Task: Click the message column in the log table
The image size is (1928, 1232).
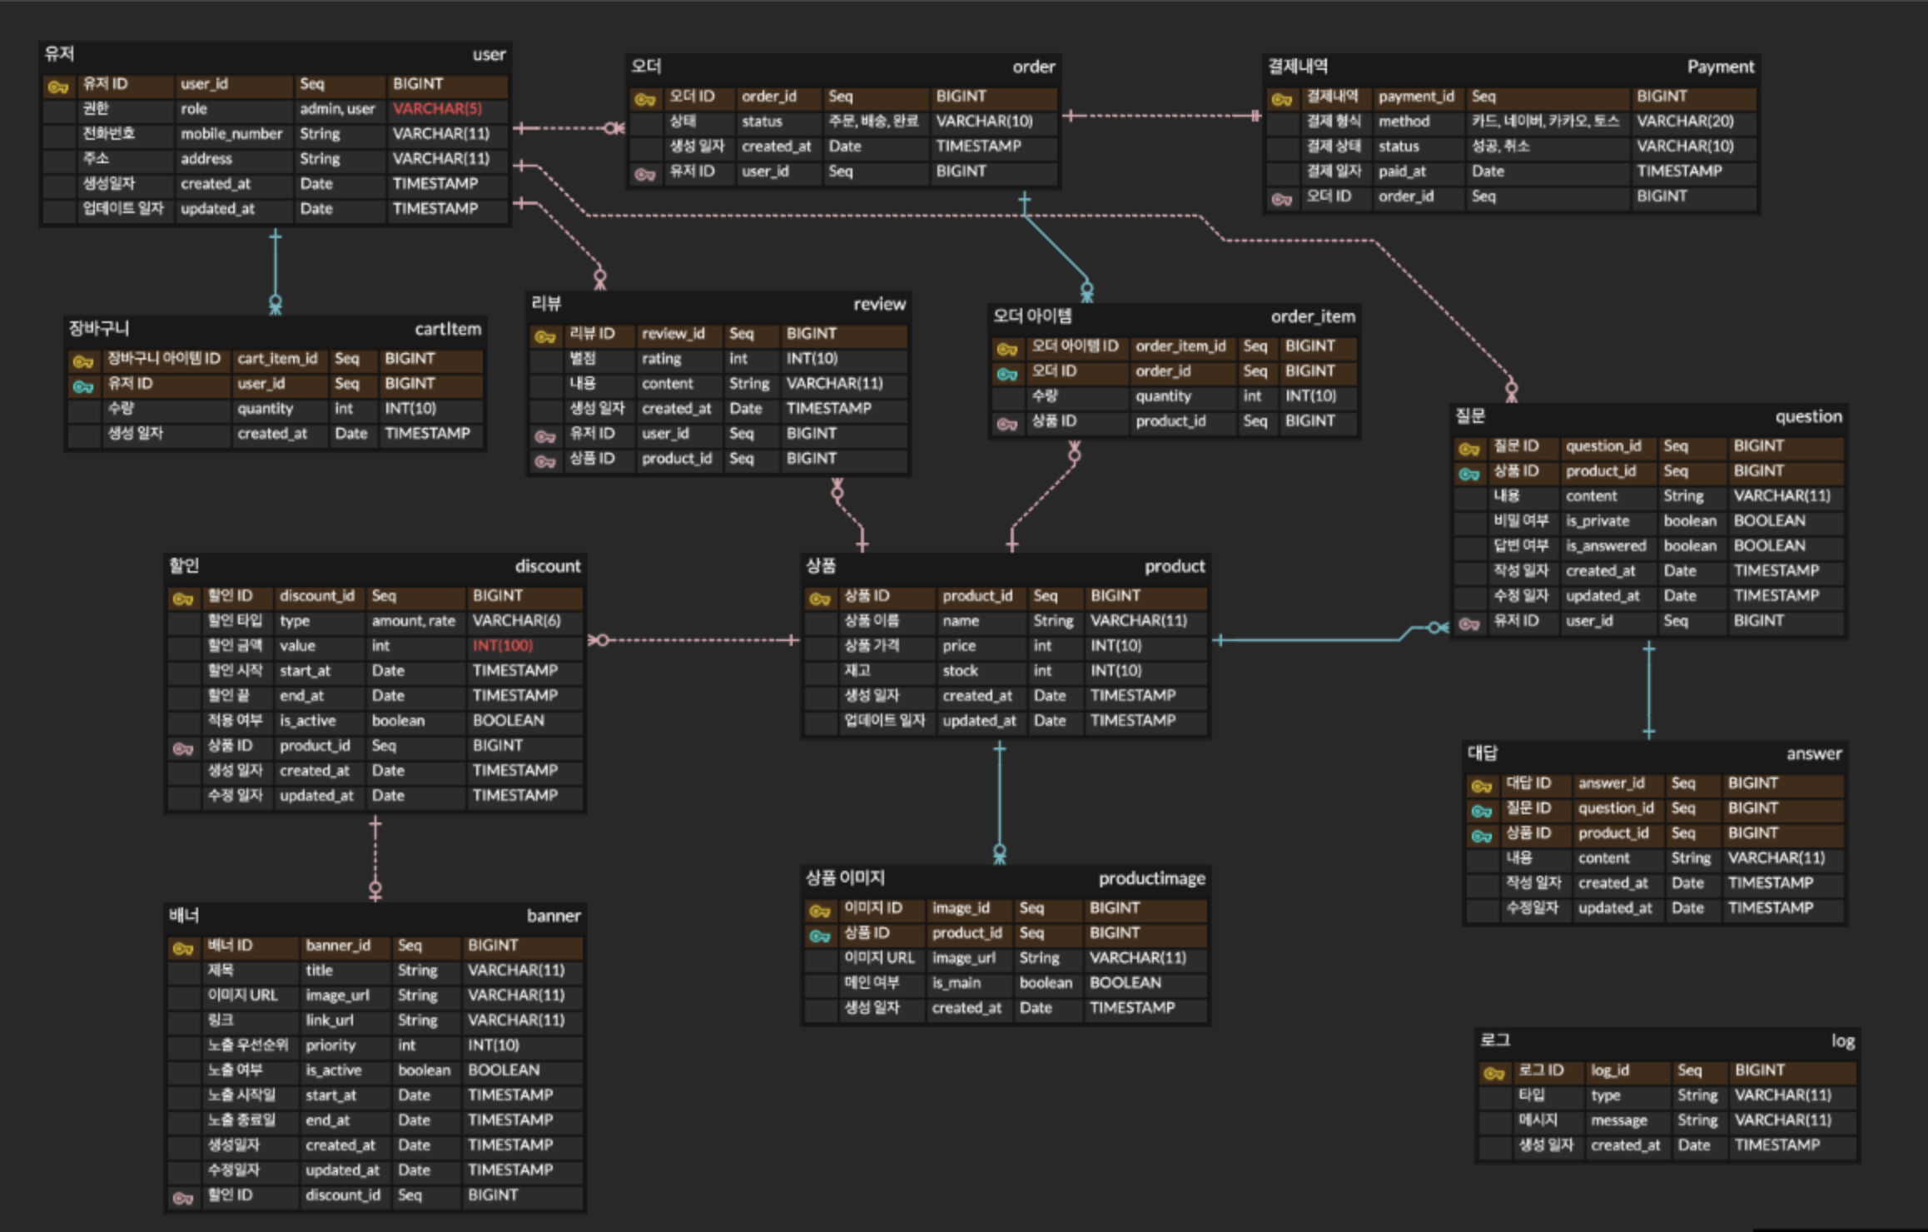Action: [x=1618, y=1120]
